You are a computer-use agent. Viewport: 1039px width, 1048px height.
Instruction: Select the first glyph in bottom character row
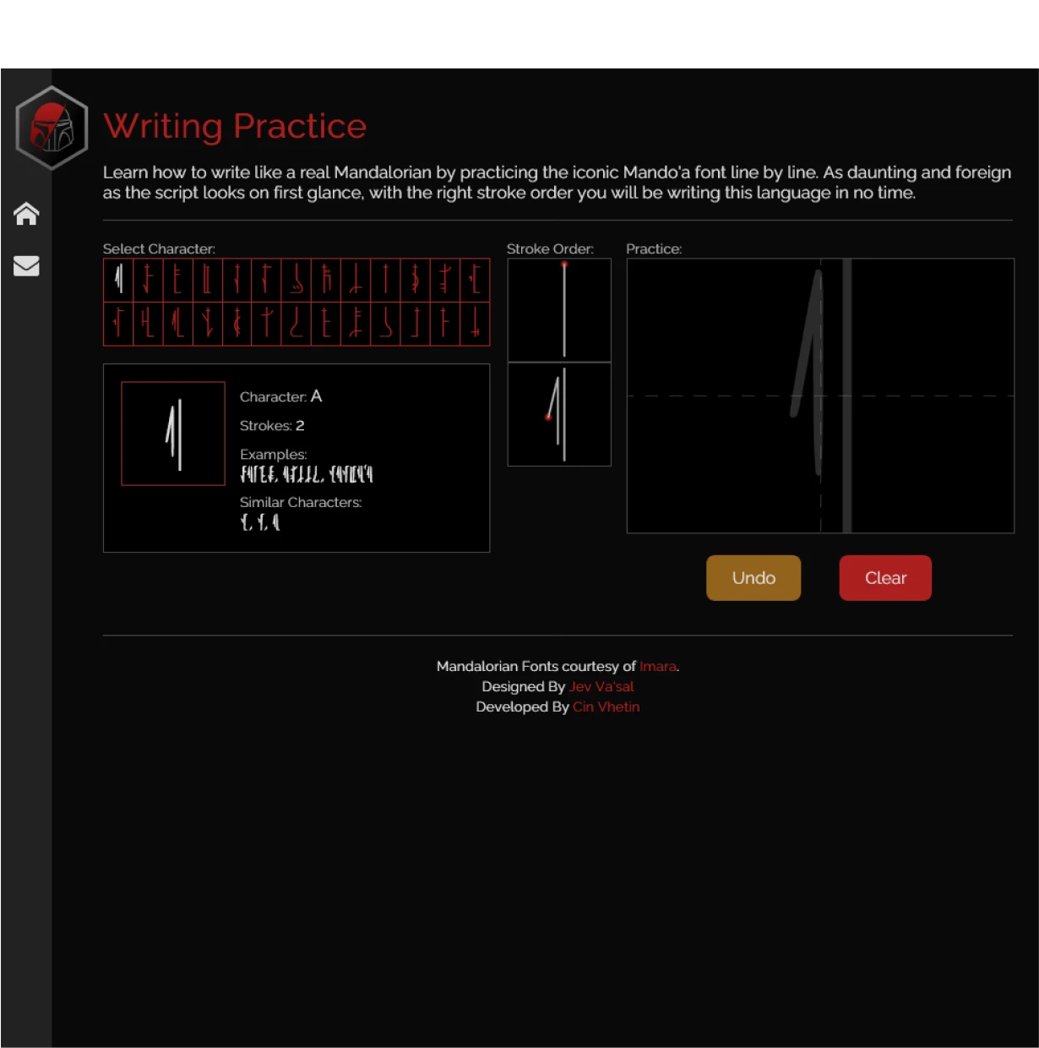(x=118, y=323)
